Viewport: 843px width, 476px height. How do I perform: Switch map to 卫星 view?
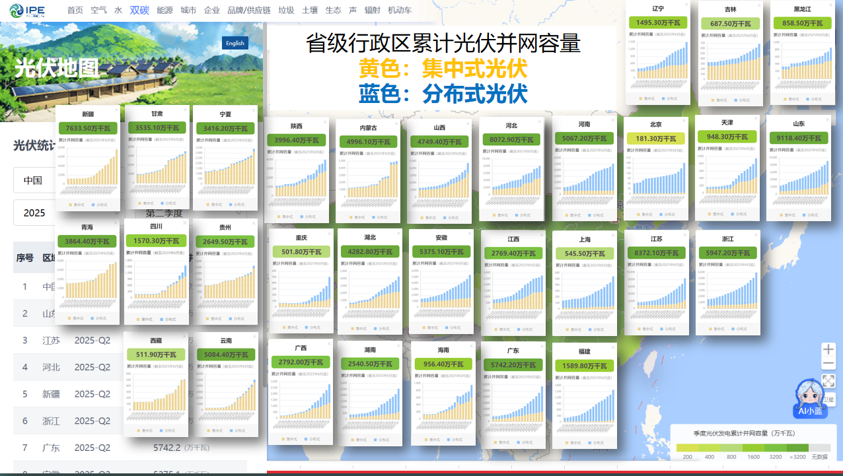click(828, 399)
